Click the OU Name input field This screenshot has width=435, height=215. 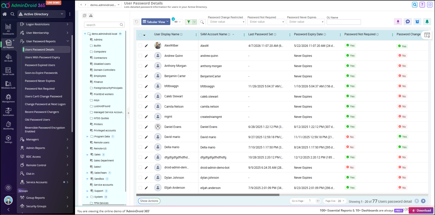[x=344, y=22]
